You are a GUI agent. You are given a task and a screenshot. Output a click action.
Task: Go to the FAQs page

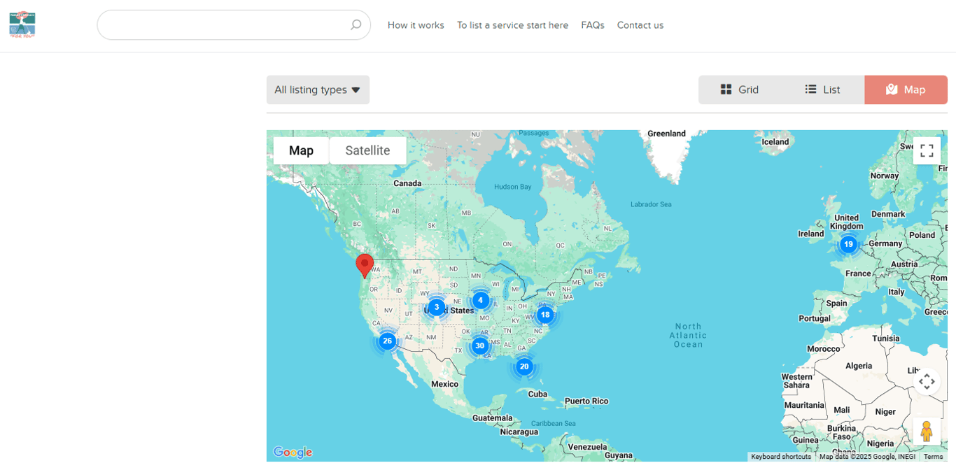click(593, 25)
